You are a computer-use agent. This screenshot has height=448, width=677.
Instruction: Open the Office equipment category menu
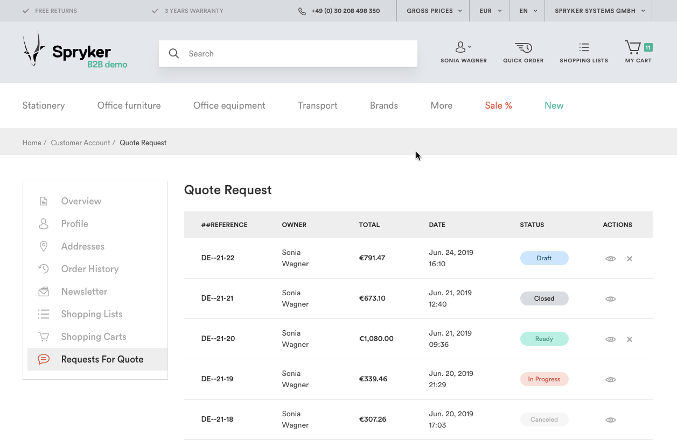click(229, 105)
